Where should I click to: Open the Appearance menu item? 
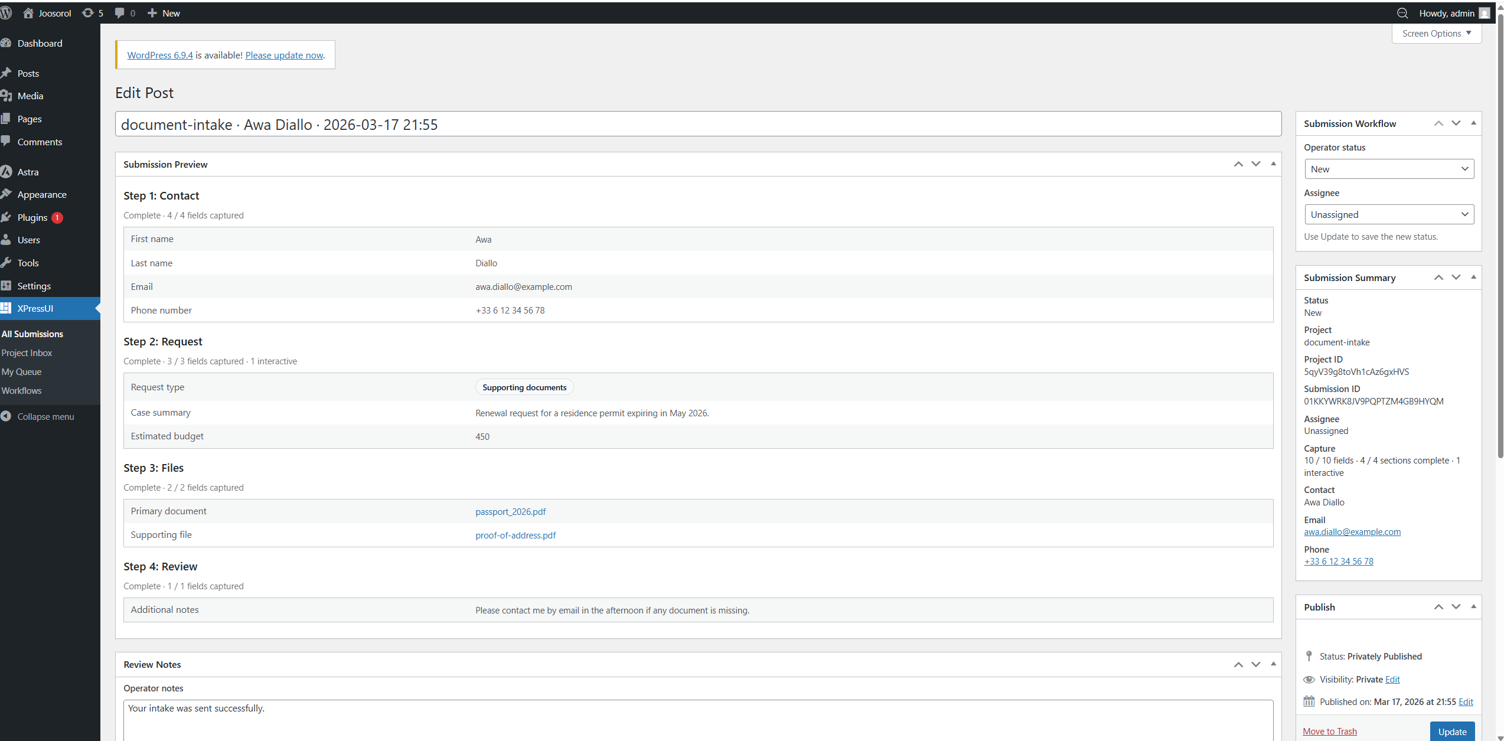42,194
